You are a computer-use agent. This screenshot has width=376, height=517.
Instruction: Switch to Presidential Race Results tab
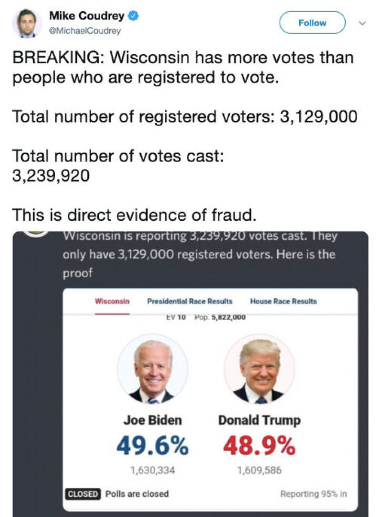tap(190, 302)
